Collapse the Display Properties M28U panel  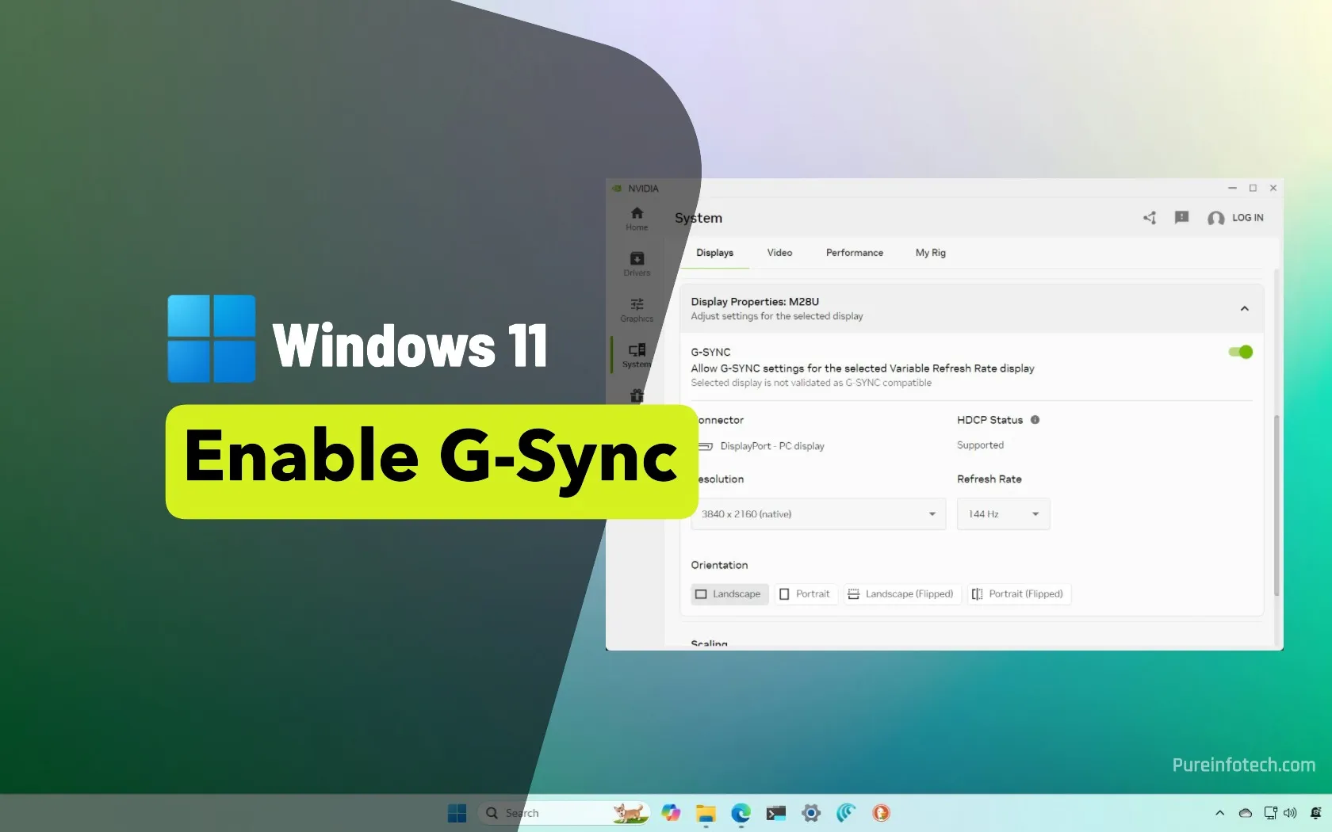pyautogui.click(x=1244, y=309)
